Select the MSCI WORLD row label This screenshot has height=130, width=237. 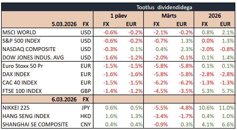pyautogui.click(x=19, y=32)
